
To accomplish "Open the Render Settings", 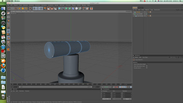I will (55, 8).
